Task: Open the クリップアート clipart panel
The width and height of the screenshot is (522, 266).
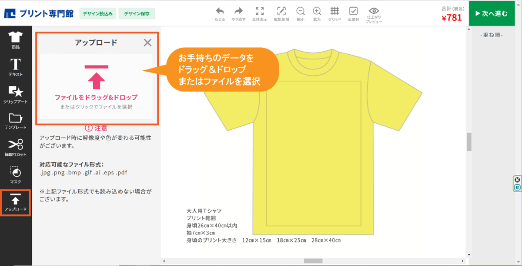Action: pos(16,94)
